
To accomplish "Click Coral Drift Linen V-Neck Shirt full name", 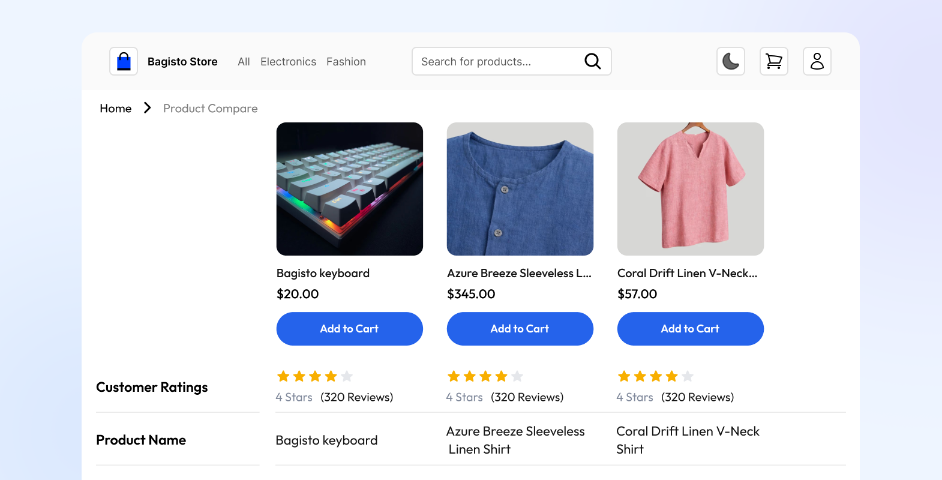I will pos(688,440).
